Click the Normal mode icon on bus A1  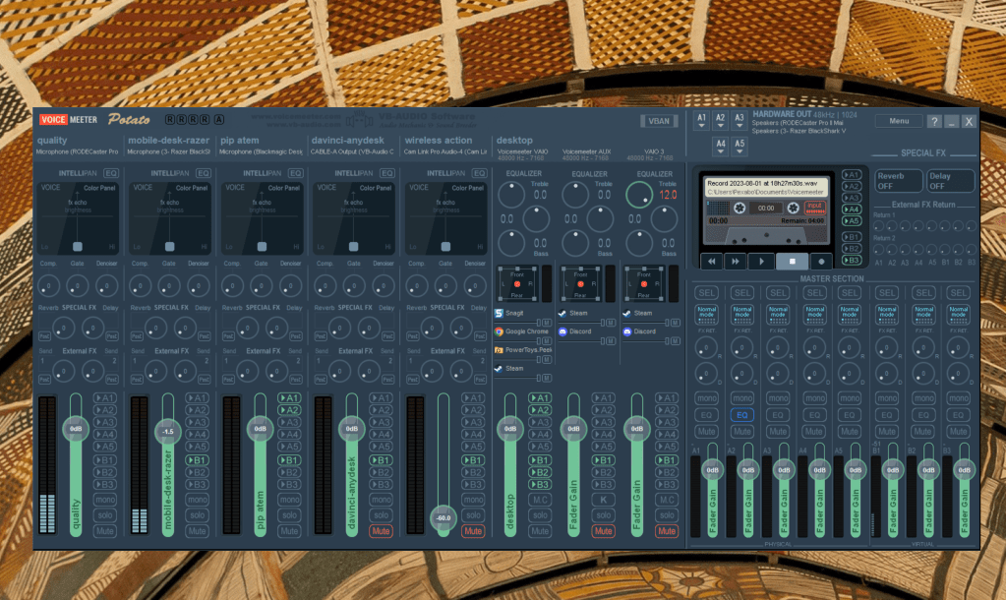tap(706, 314)
